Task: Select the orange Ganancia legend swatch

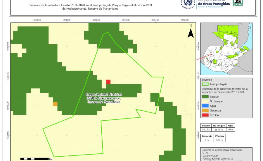Action: (207, 111)
